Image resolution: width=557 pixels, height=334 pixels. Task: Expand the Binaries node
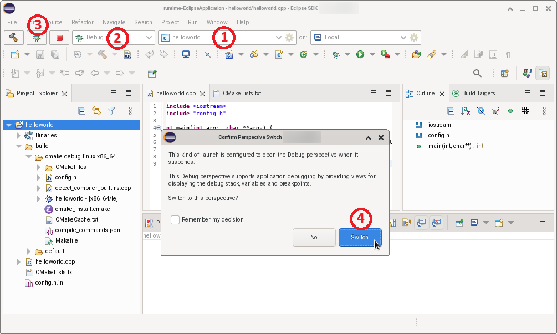point(19,135)
